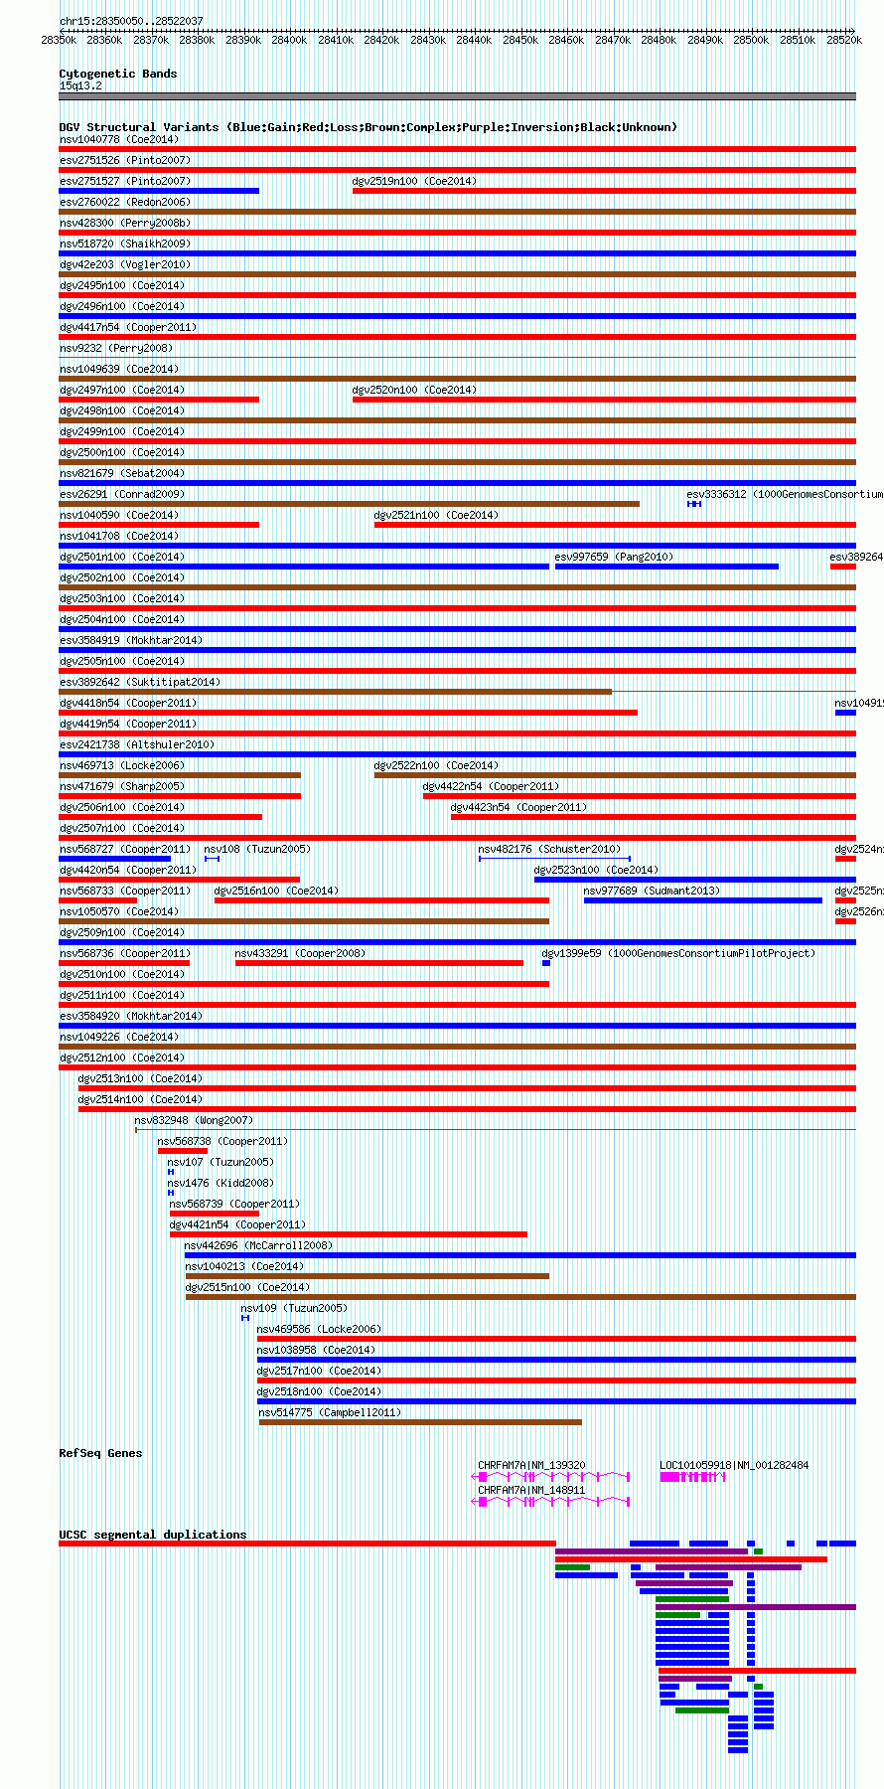
Task: Select variant dgv42e203 (Vogler2010)
Action: (125, 265)
